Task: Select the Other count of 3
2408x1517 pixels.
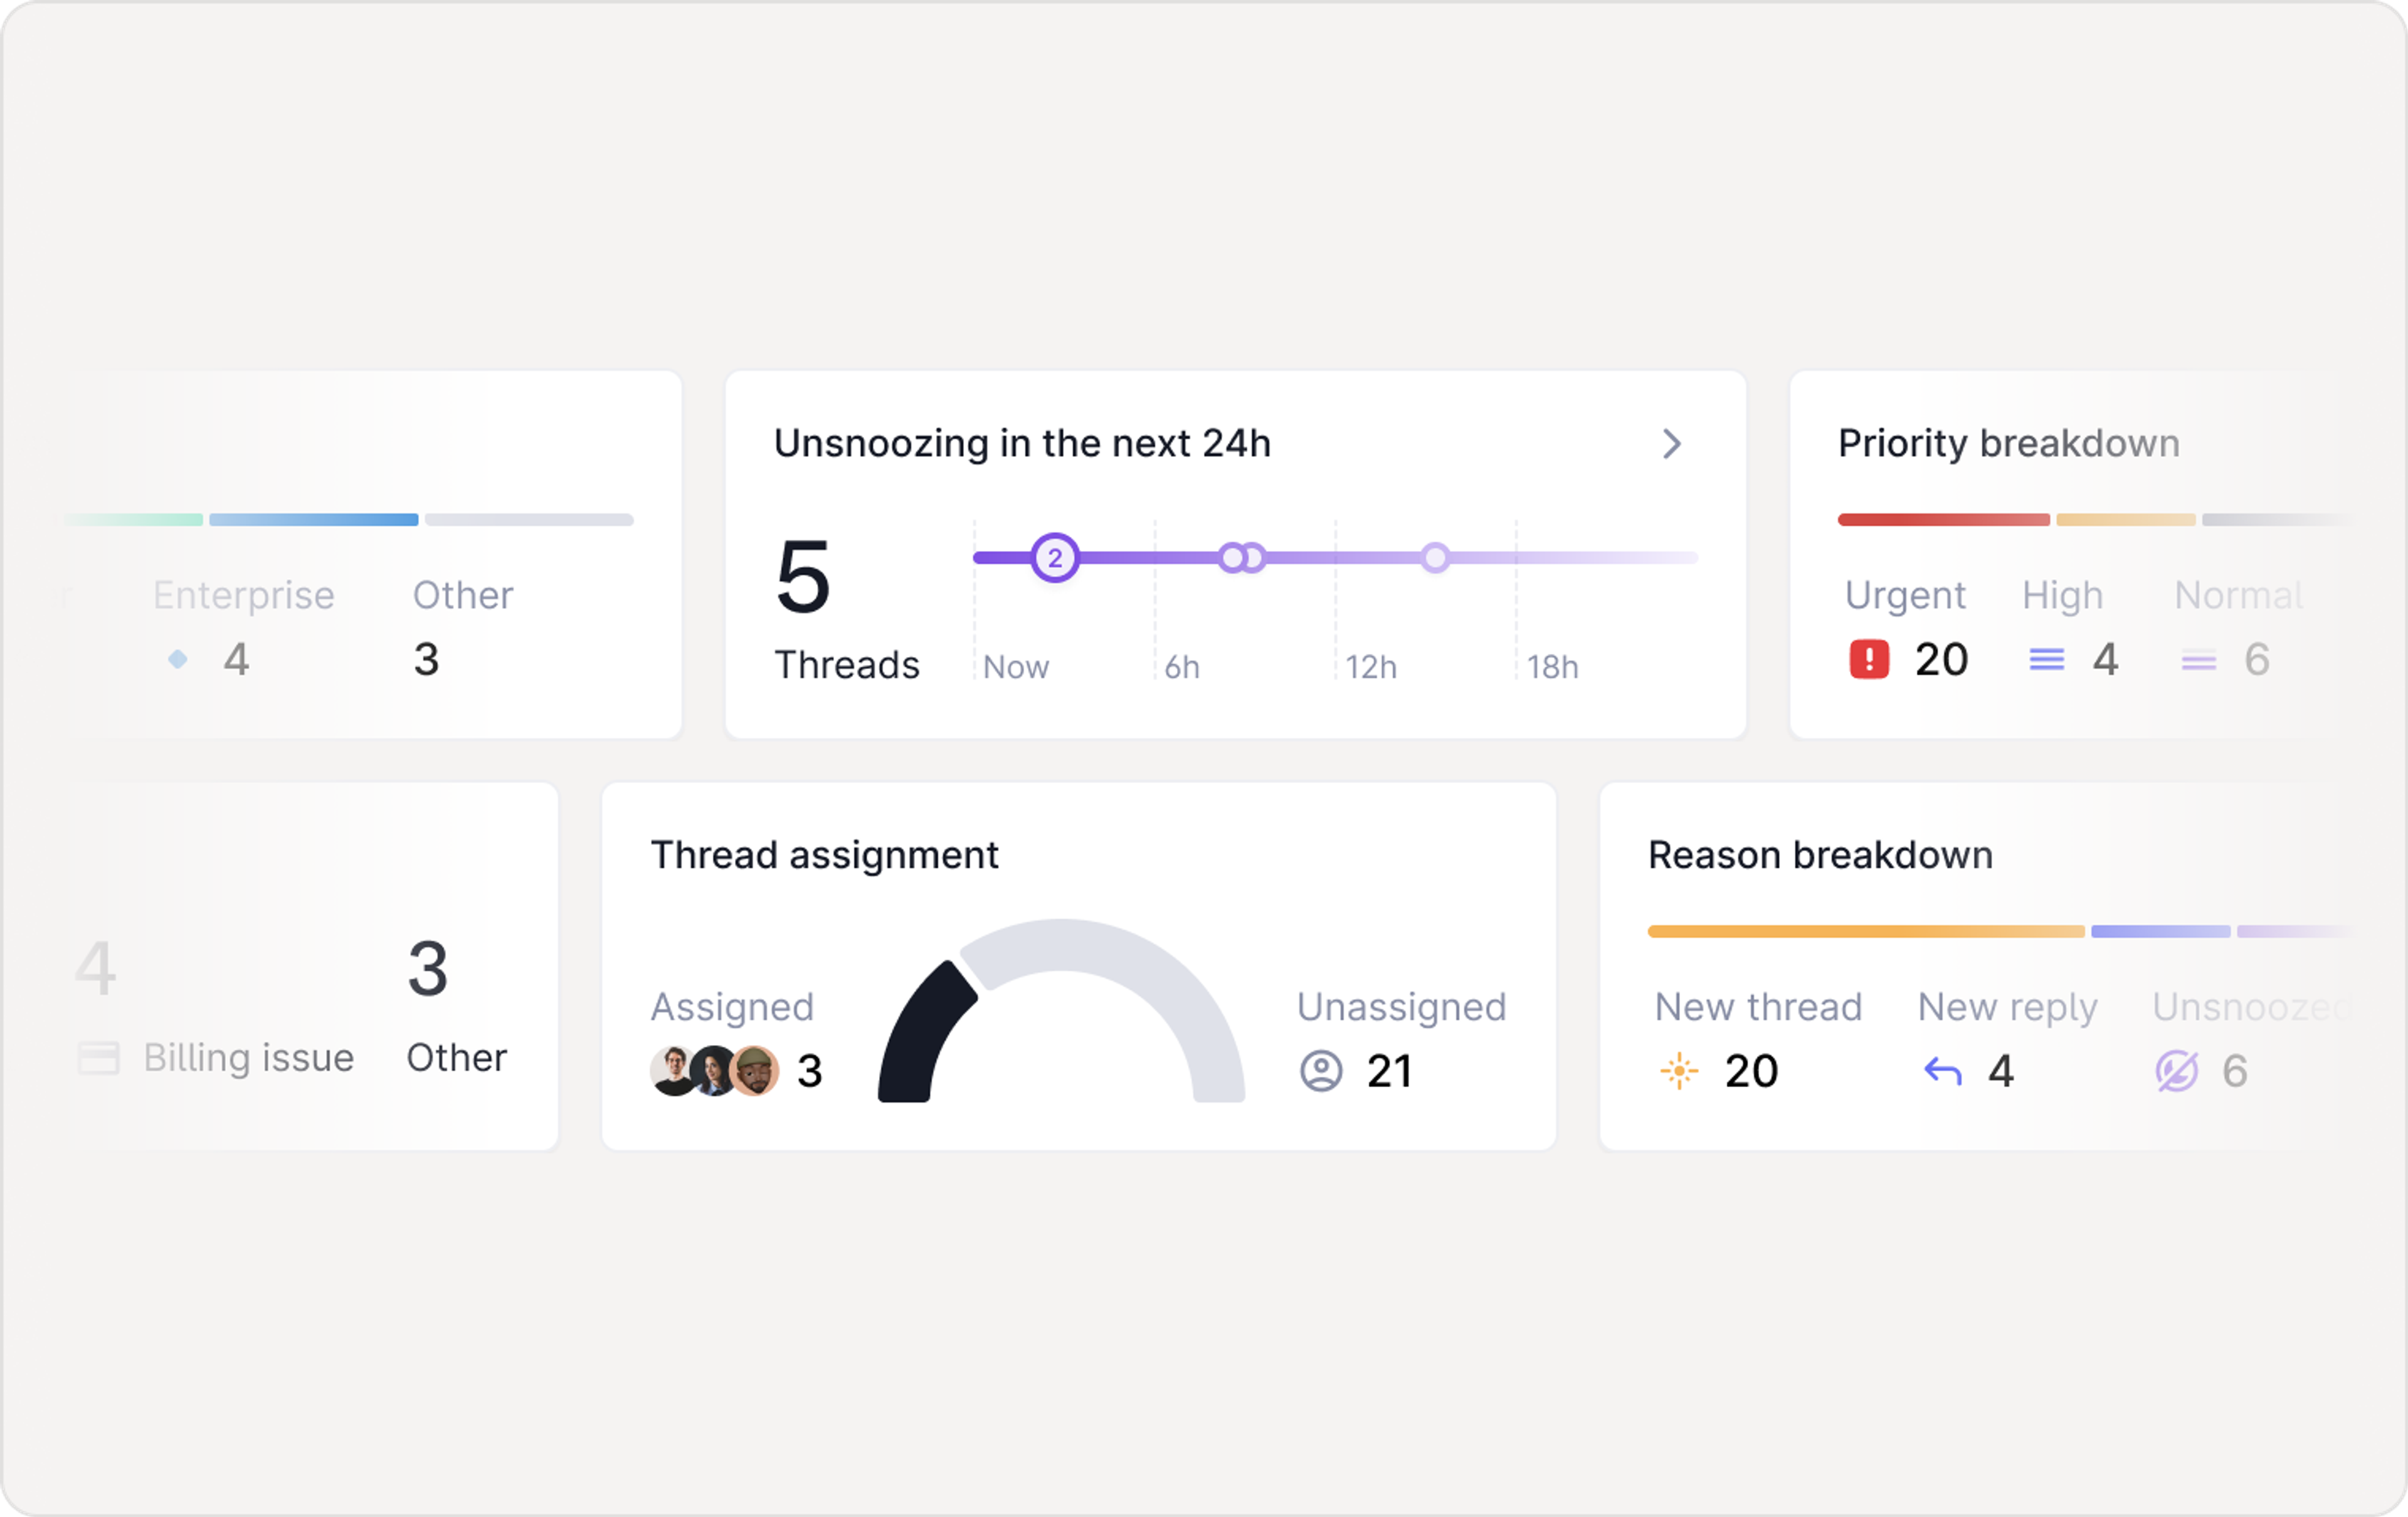Action: 425,659
